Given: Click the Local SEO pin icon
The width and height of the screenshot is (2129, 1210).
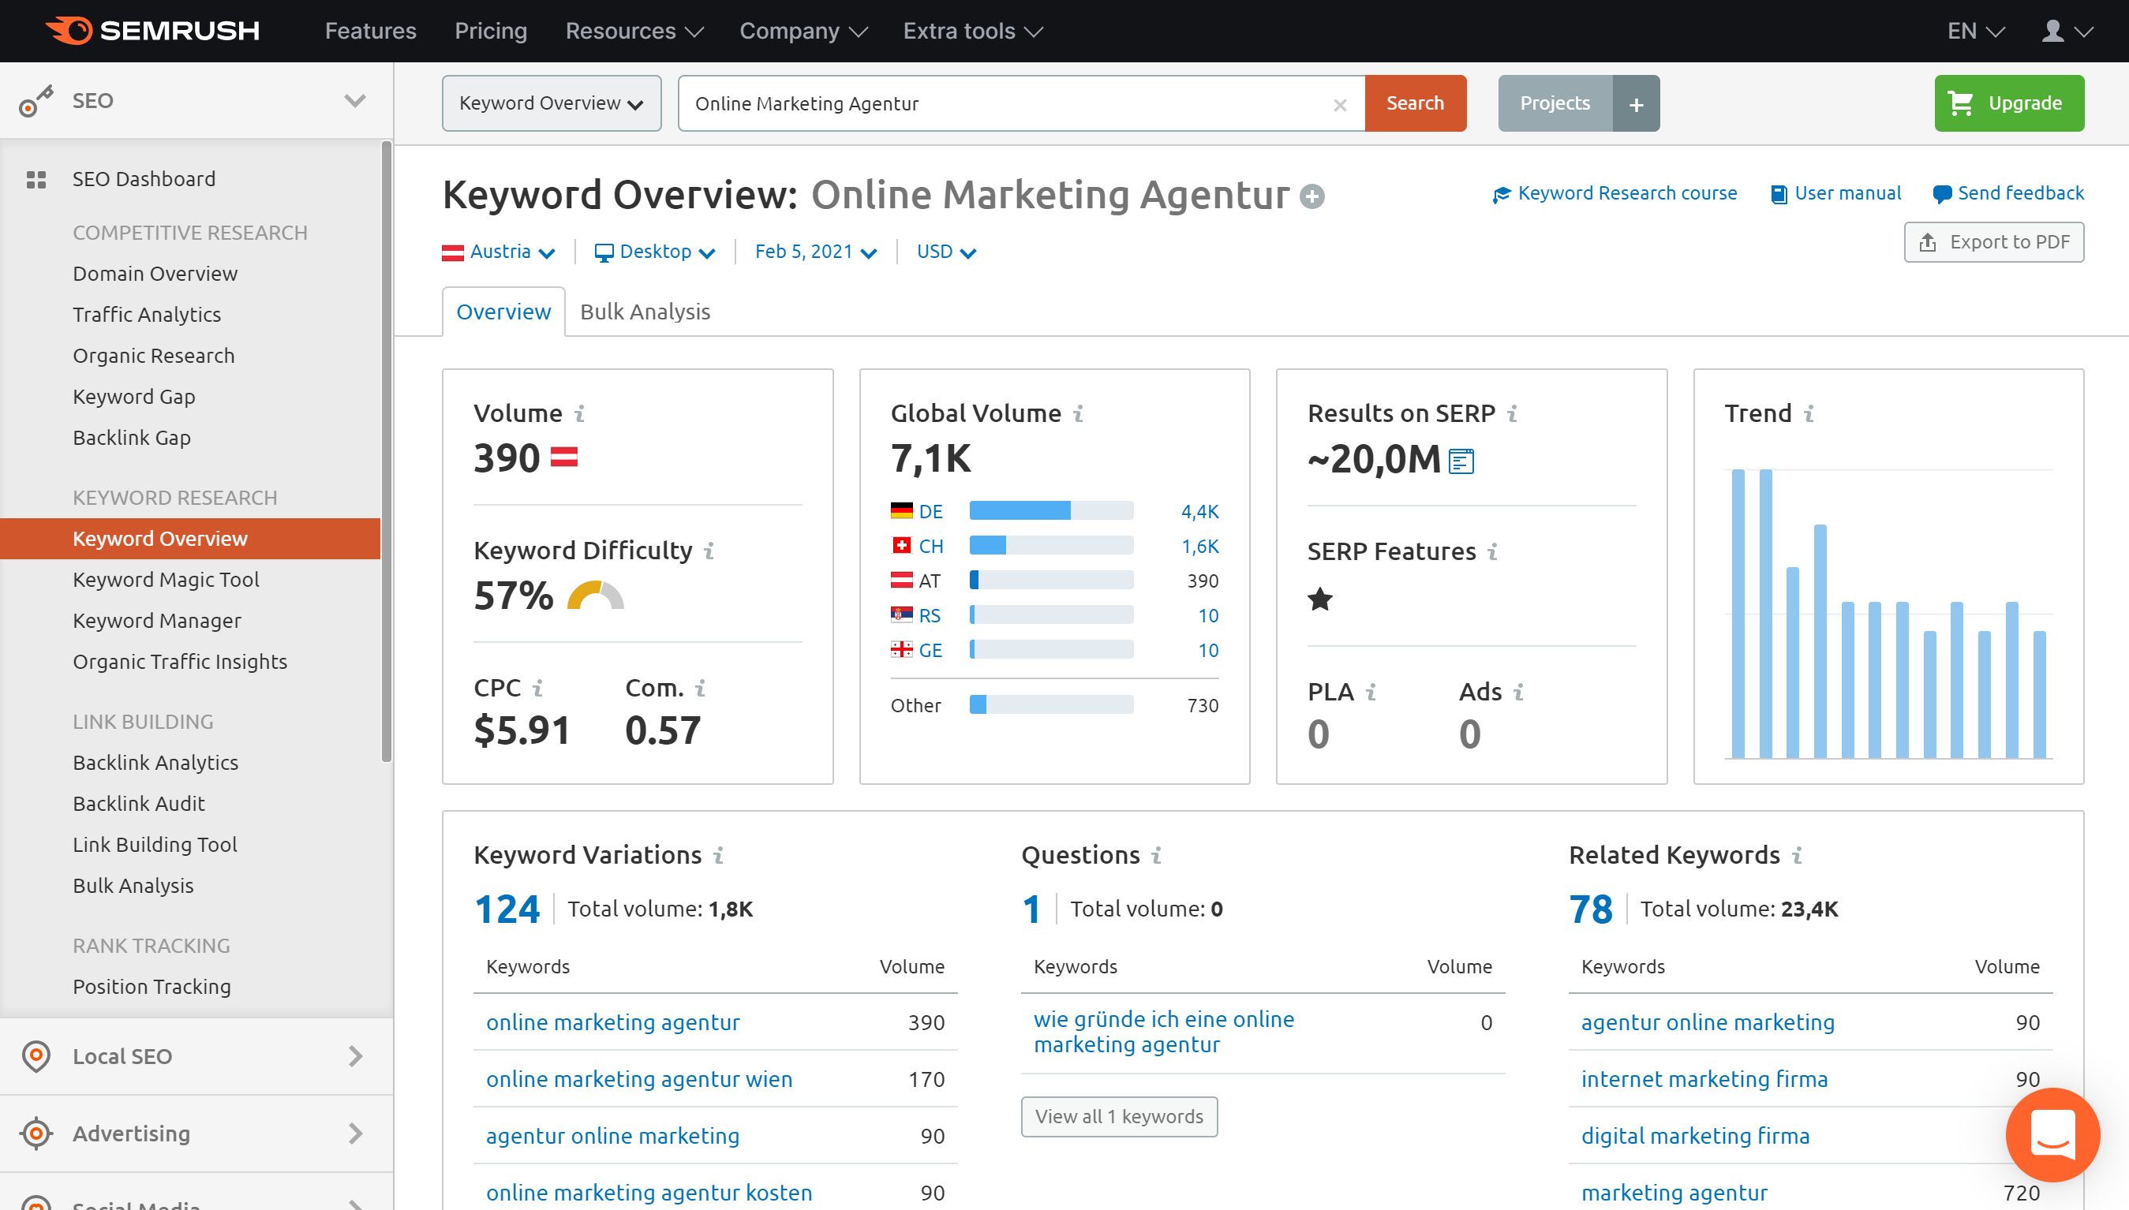Looking at the screenshot, I should point(36,1056).
